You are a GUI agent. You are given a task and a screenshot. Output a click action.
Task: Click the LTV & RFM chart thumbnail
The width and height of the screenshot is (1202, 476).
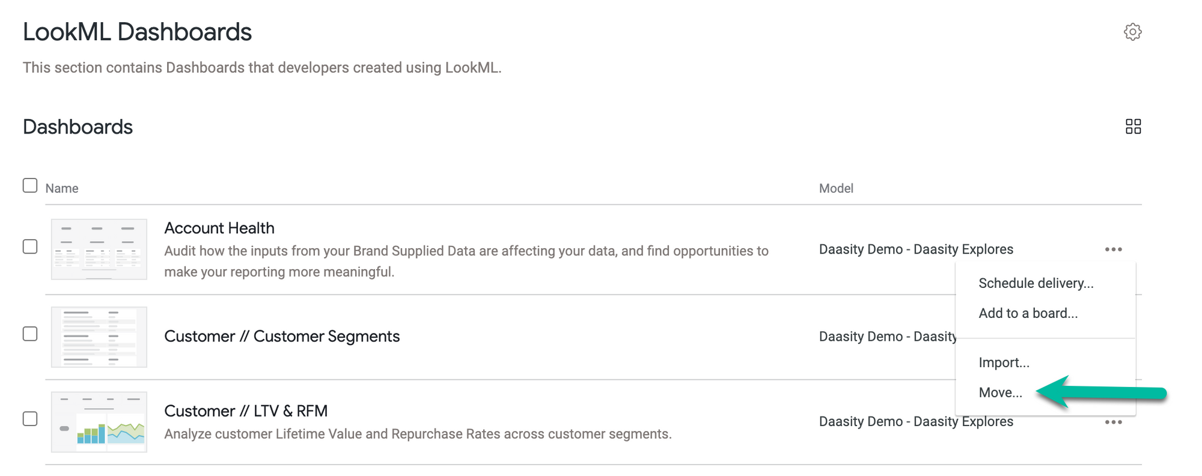(99, 422)
